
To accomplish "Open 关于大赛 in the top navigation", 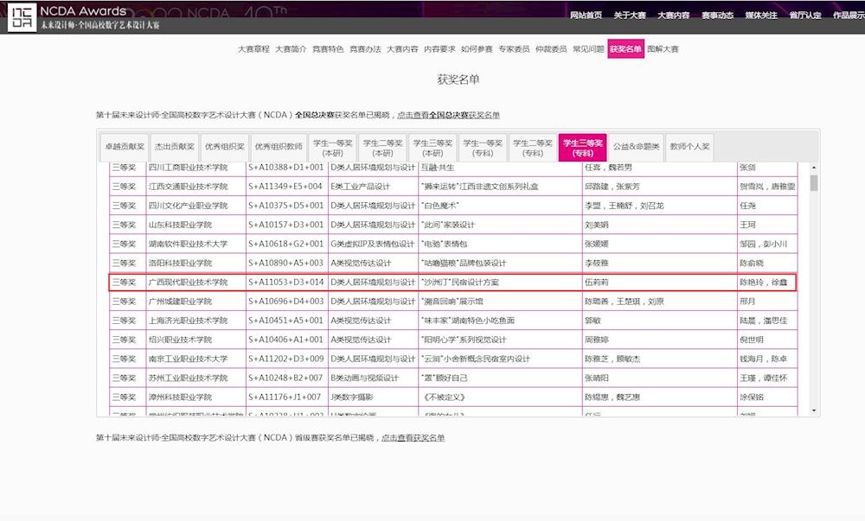I will 630,16.
